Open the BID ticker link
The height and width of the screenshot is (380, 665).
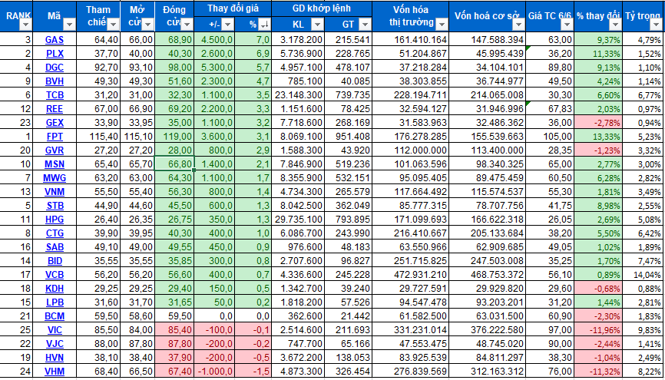(x=55, y=260)
